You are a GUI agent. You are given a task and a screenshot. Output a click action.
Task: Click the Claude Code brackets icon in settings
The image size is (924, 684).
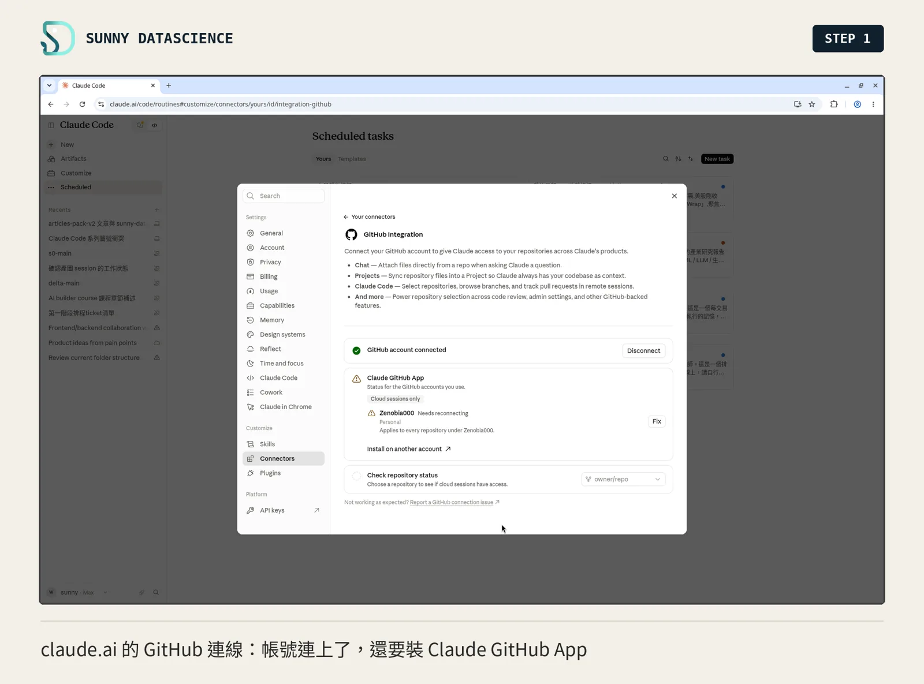click(x=251, y=377)
